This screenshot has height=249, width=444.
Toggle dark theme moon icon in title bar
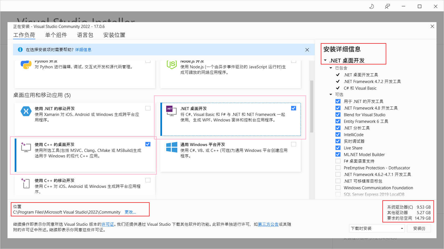click(371, 6)
